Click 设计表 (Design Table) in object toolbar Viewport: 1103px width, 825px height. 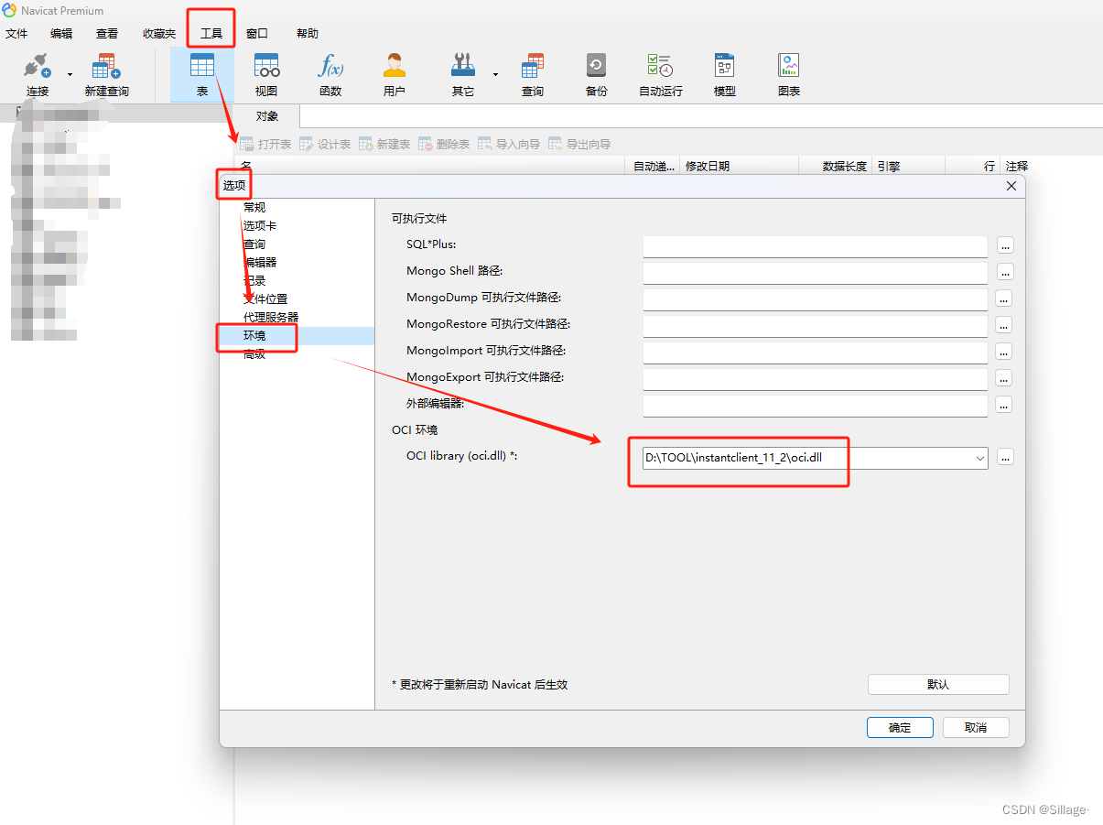(325, 144)
